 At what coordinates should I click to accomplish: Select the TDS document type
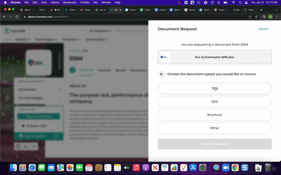pyautogui.click(x=215, y=88)
